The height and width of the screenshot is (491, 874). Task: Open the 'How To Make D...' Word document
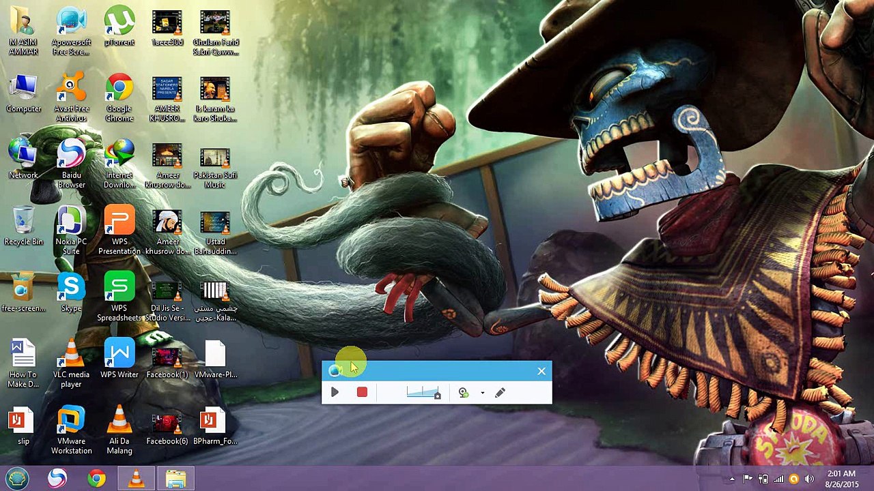coord(23,364)
